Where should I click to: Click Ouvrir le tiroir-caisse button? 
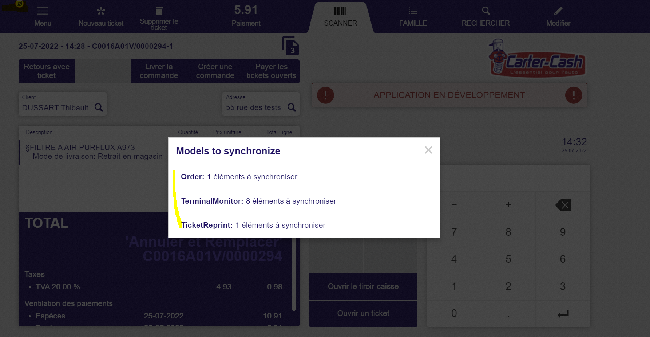[363, 286]
